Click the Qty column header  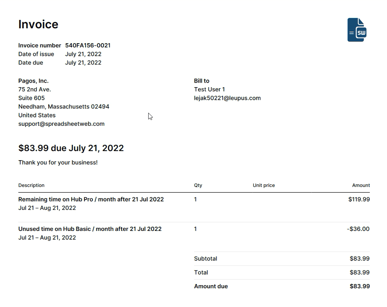pos(198,185)
